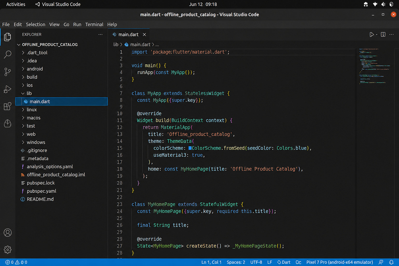Image resolution: width=399 pixels, height=266 pixels.
Task: Click the brackets icon next to Dart
Action: 298,262
